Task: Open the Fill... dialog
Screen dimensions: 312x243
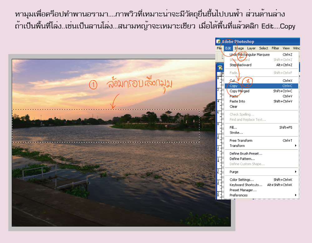Action: point(233,128)
